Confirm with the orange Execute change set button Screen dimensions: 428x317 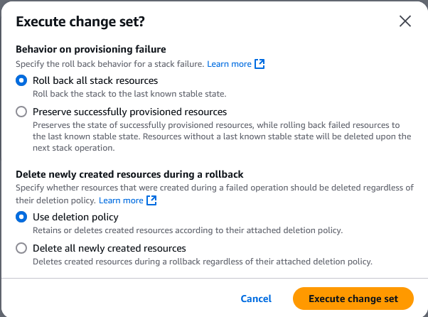pyautogui.click(x=353, y=299)
